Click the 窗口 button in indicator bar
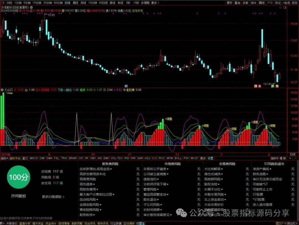 tap(25, 158)
